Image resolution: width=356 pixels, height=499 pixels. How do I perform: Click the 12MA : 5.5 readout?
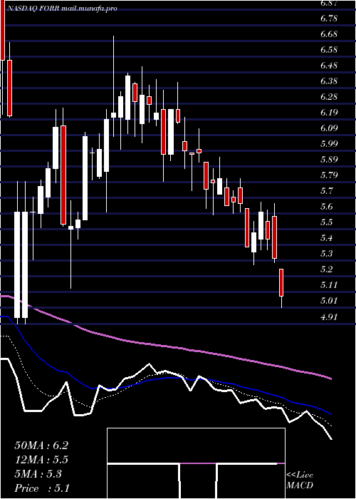[41, 460]
